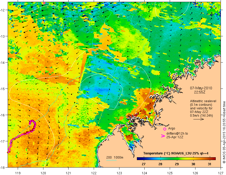The image size is (226, 175).
Task: Click the 'Temperature (°C) NOAA16_L3U 25% ql>=4' title
Action: [x=176, y=153]
